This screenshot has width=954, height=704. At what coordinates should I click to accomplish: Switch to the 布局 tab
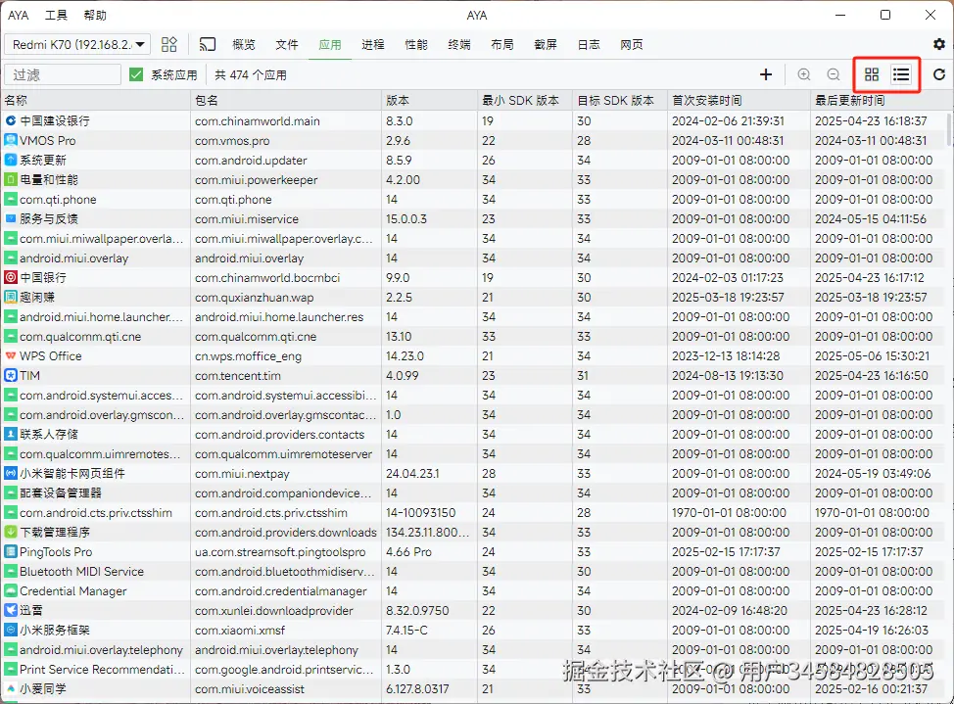[x=502, y=44]
